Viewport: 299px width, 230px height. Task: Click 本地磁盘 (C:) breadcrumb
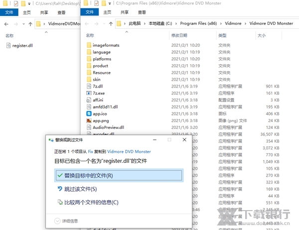pos(160,23)
